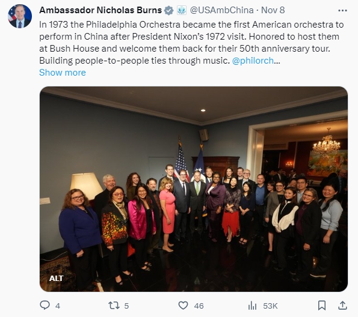The height and width of the screenshot is (317, 358).
Task: Open the view analytics bar chart icon
Action: (252, 306)
